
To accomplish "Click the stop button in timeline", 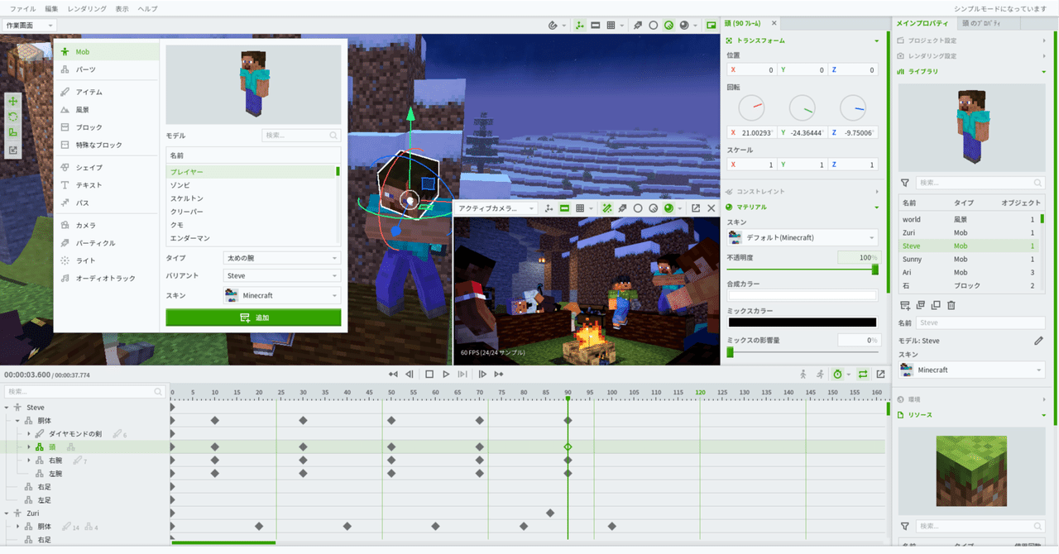I will [429, 375].
